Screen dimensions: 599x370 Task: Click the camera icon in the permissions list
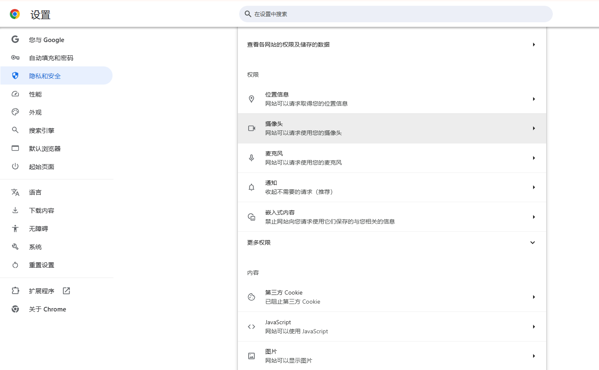(251, 128)
